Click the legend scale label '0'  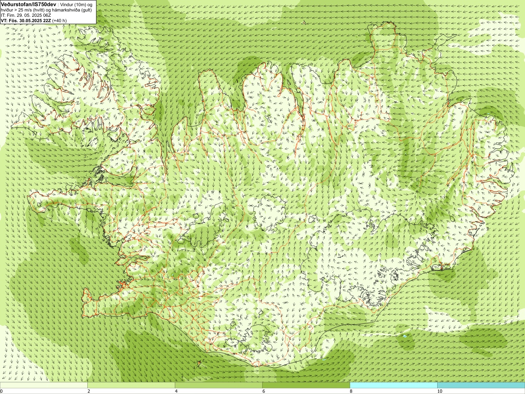2,391
